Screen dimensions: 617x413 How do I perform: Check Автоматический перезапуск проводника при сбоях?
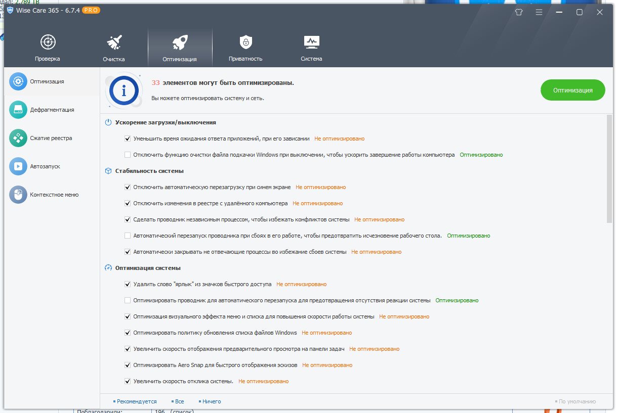[128, 236]
